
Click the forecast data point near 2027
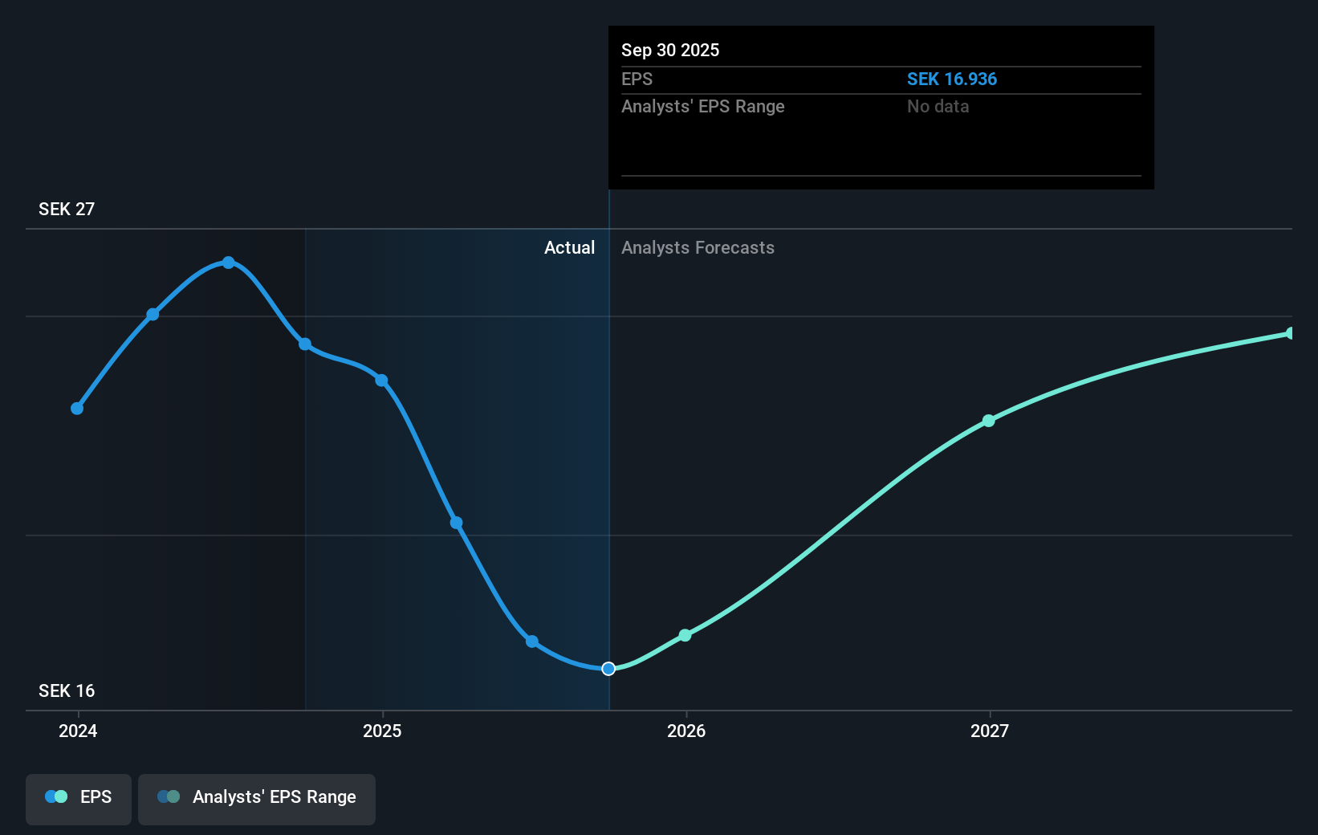pyautogui.click(x=988, y=421)
